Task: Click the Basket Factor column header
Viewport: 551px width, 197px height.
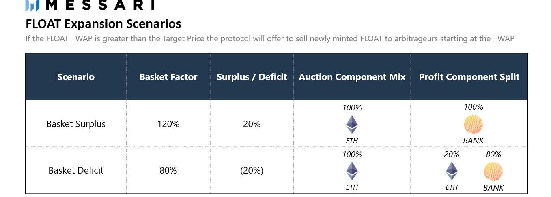Action: (x=168, y=77)
